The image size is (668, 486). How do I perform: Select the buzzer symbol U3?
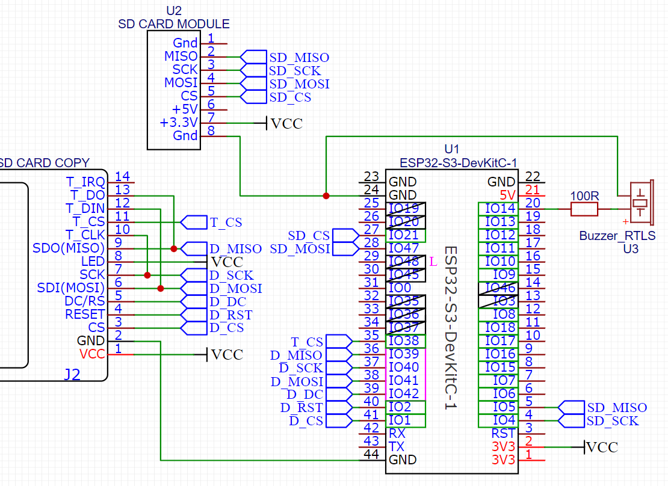641,202
